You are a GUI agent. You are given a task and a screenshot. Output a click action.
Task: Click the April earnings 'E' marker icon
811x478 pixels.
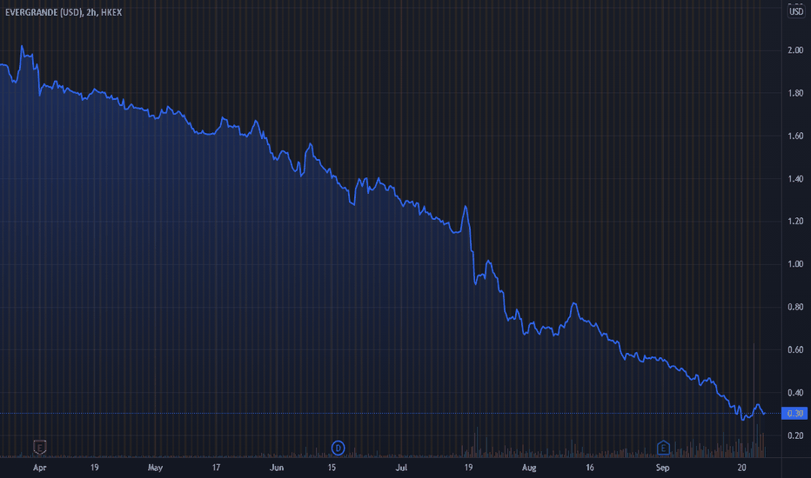(x=40, y=447)
